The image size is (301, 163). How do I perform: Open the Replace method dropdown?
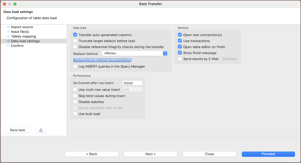135,53
